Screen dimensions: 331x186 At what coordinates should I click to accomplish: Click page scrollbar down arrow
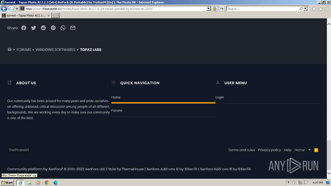329,173
